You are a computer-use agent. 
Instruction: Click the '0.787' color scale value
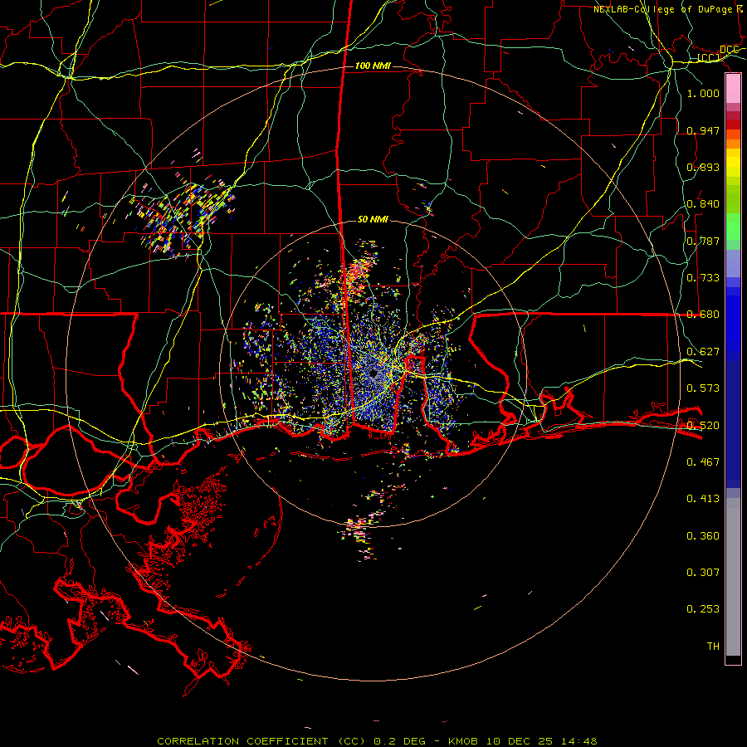(703, 241)
